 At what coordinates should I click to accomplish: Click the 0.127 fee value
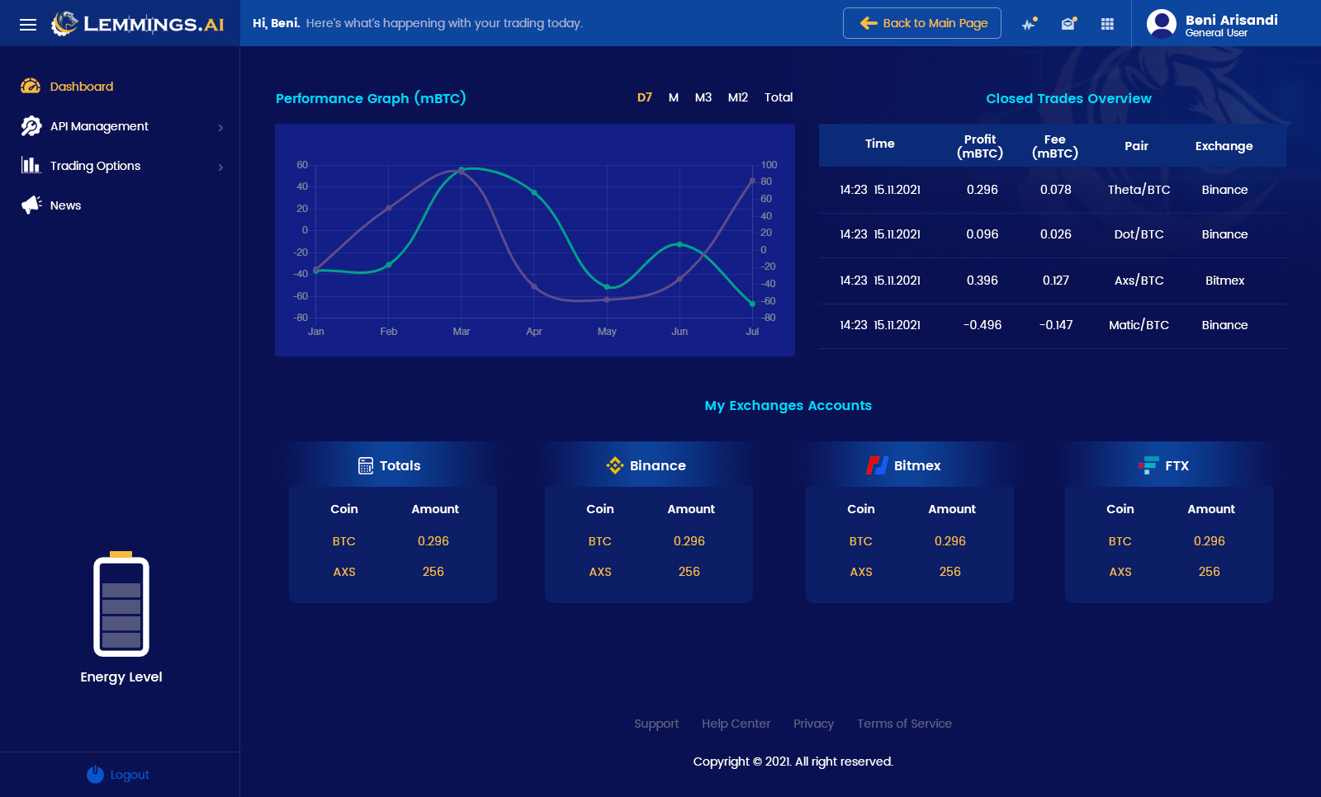point(1056,281)
